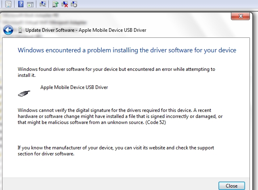Click the small device icon beside the title
258x190 pixels.
(20, 30)
